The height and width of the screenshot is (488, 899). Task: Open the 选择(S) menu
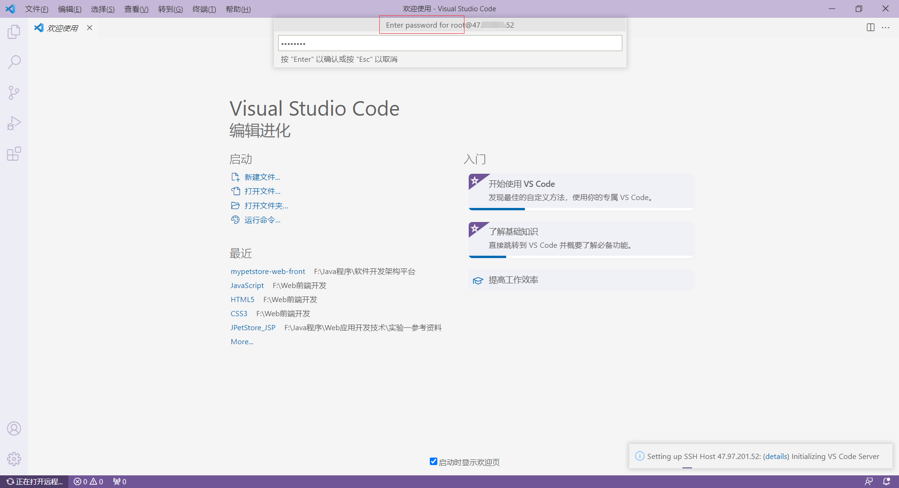pos(103,9)
